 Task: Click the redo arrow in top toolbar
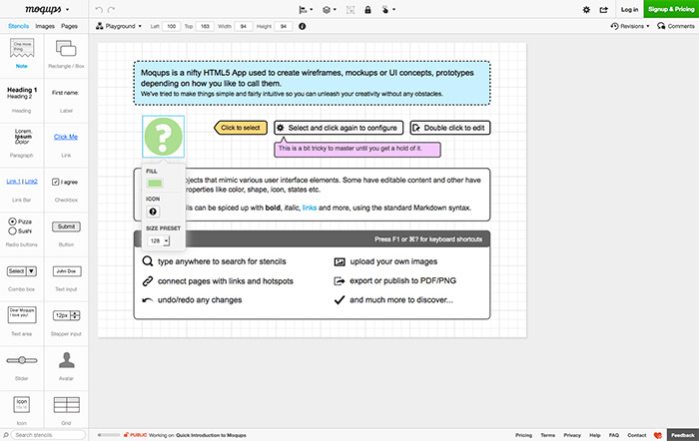[113, 9]
